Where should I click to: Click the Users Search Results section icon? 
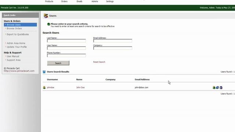(44, 72)
